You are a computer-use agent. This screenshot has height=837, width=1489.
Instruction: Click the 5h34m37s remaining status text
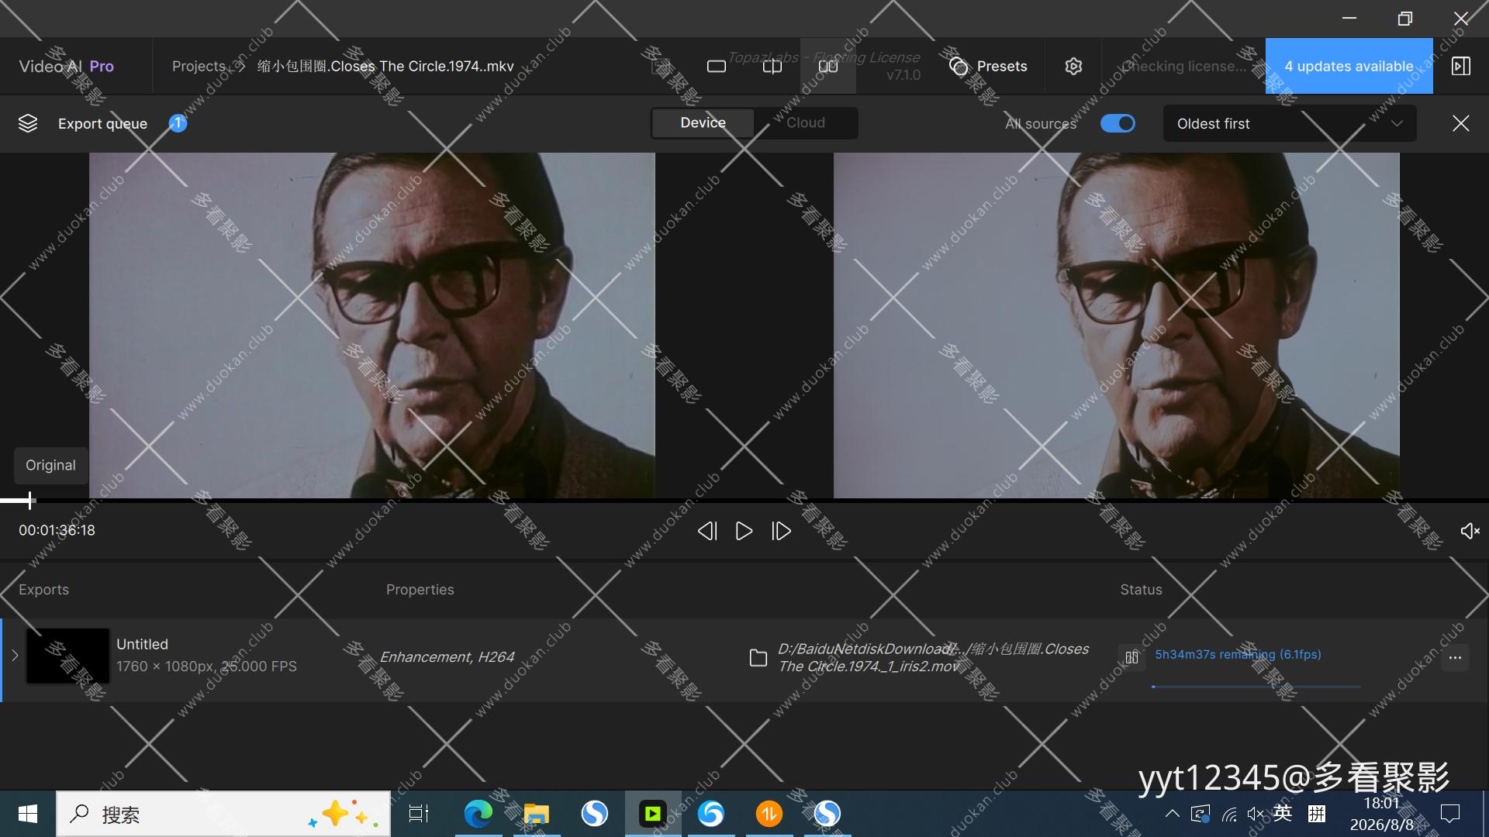pyautogui.click(x=1238, y=654)
